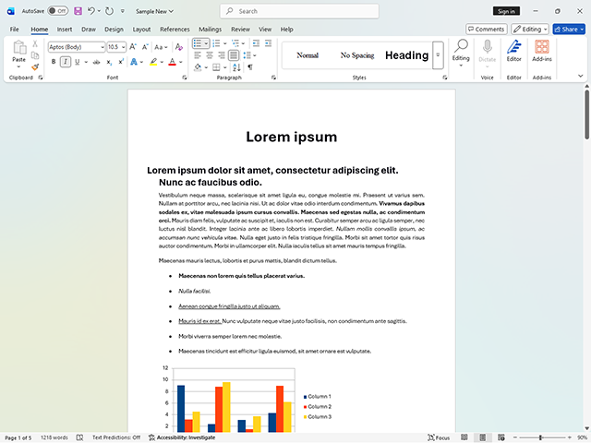Viewport: 591px width, 443px height.
Task: Expand the Styles gallery
Action: point(438,55)
